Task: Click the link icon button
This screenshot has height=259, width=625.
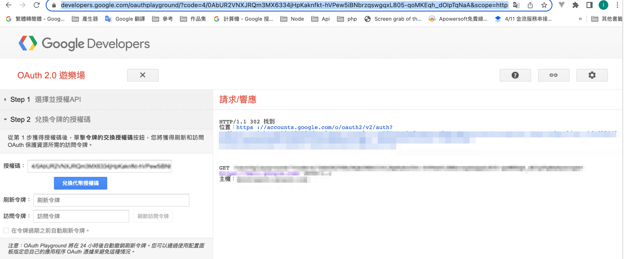Action: 553,75
